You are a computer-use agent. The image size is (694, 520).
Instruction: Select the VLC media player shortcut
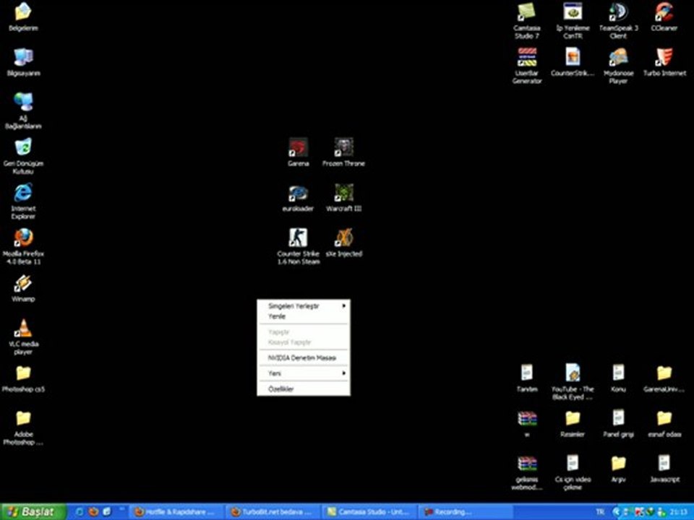click(x=23, y=337)
